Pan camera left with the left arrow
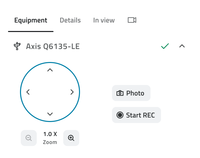This screenshot has width=200, height=158. coord(28,92)
